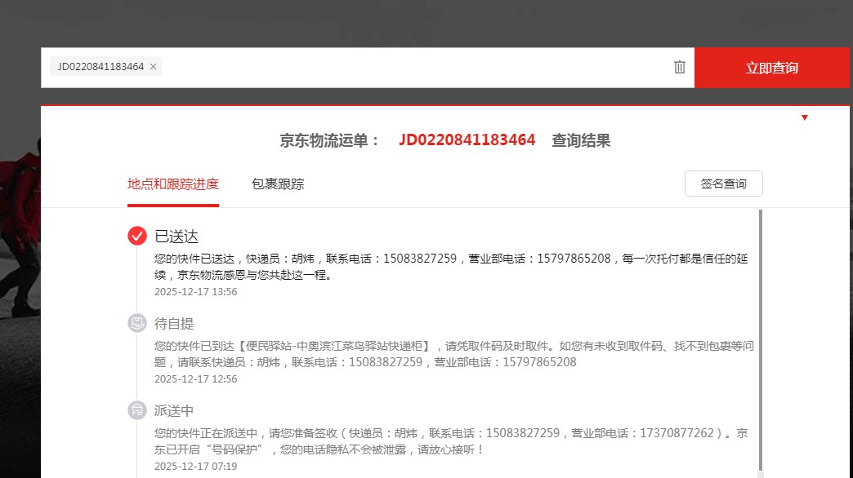The width and height of the screenshot is (853, 478).
Task: Select the 已送达 status title
Action: 176,237
